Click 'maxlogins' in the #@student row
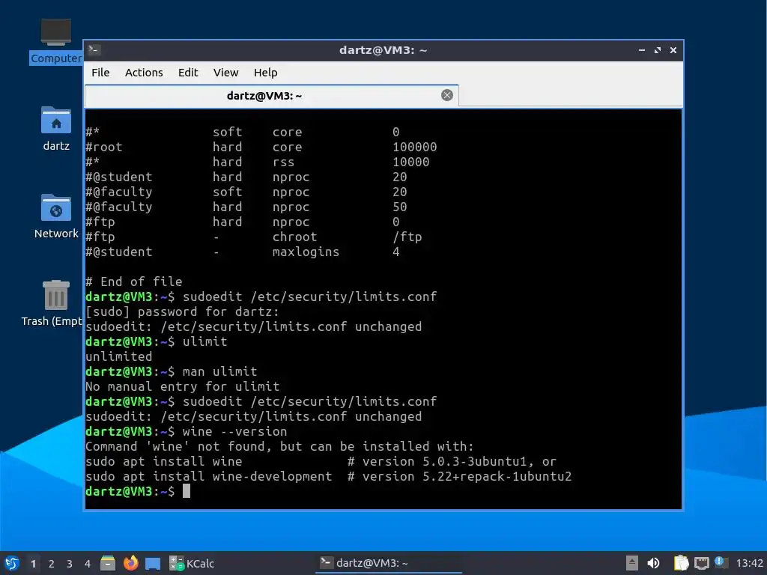This screenshot has height=575, width=767. [306, 252]
